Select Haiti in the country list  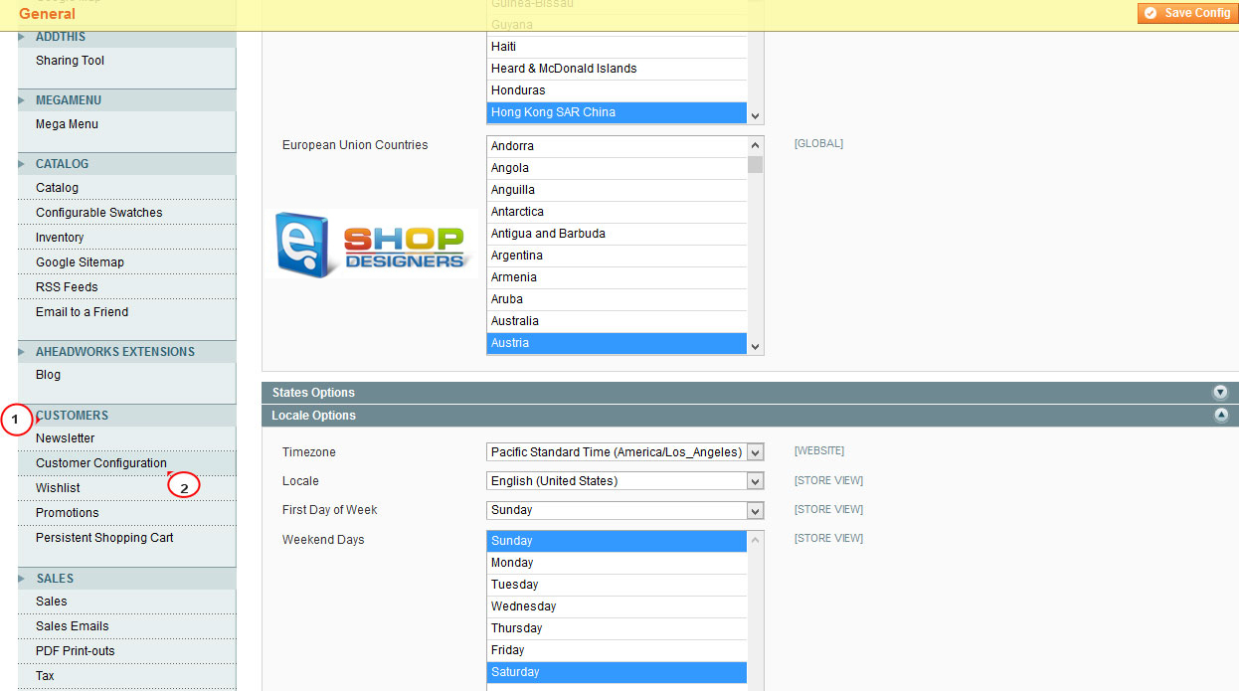tap(617, 47)
